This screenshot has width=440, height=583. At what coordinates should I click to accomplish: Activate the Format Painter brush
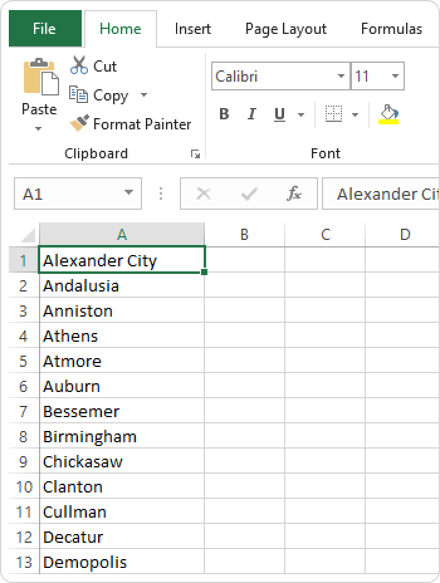79,124
